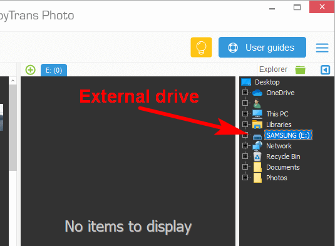Viewport: 335px width, 246px height.
Task: Click the user profile icon
Action: point(257,103)
